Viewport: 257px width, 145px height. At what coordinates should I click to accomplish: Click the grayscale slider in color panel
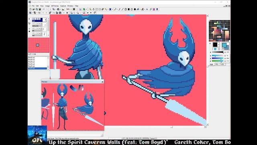point(218,52)
